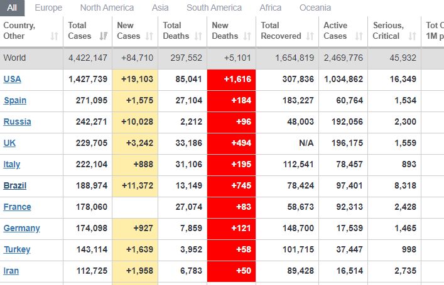Image resolution: width=444 pixels, height=285 pixels.
Task: Visit the Germany country link
Action: (x=21, y=228)
